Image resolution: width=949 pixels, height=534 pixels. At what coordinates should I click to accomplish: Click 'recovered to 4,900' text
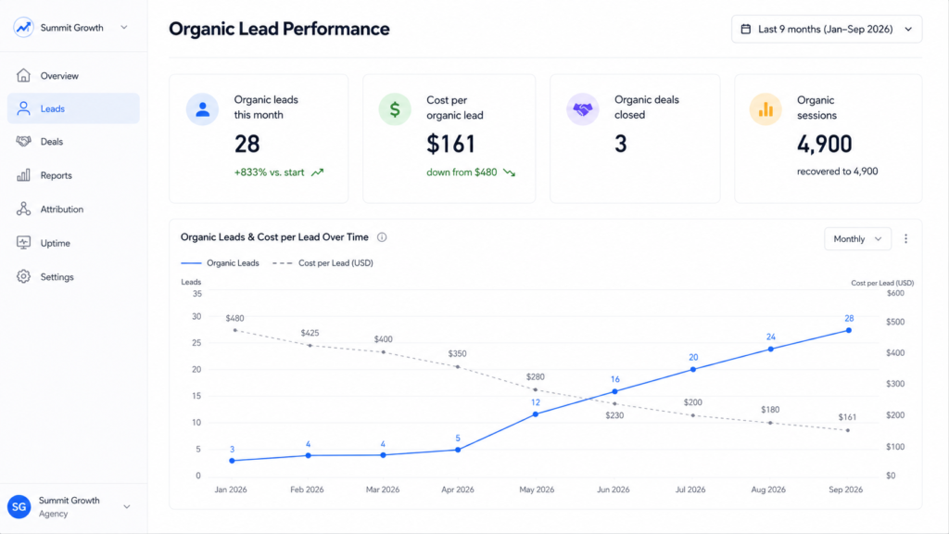pos(837,172)
